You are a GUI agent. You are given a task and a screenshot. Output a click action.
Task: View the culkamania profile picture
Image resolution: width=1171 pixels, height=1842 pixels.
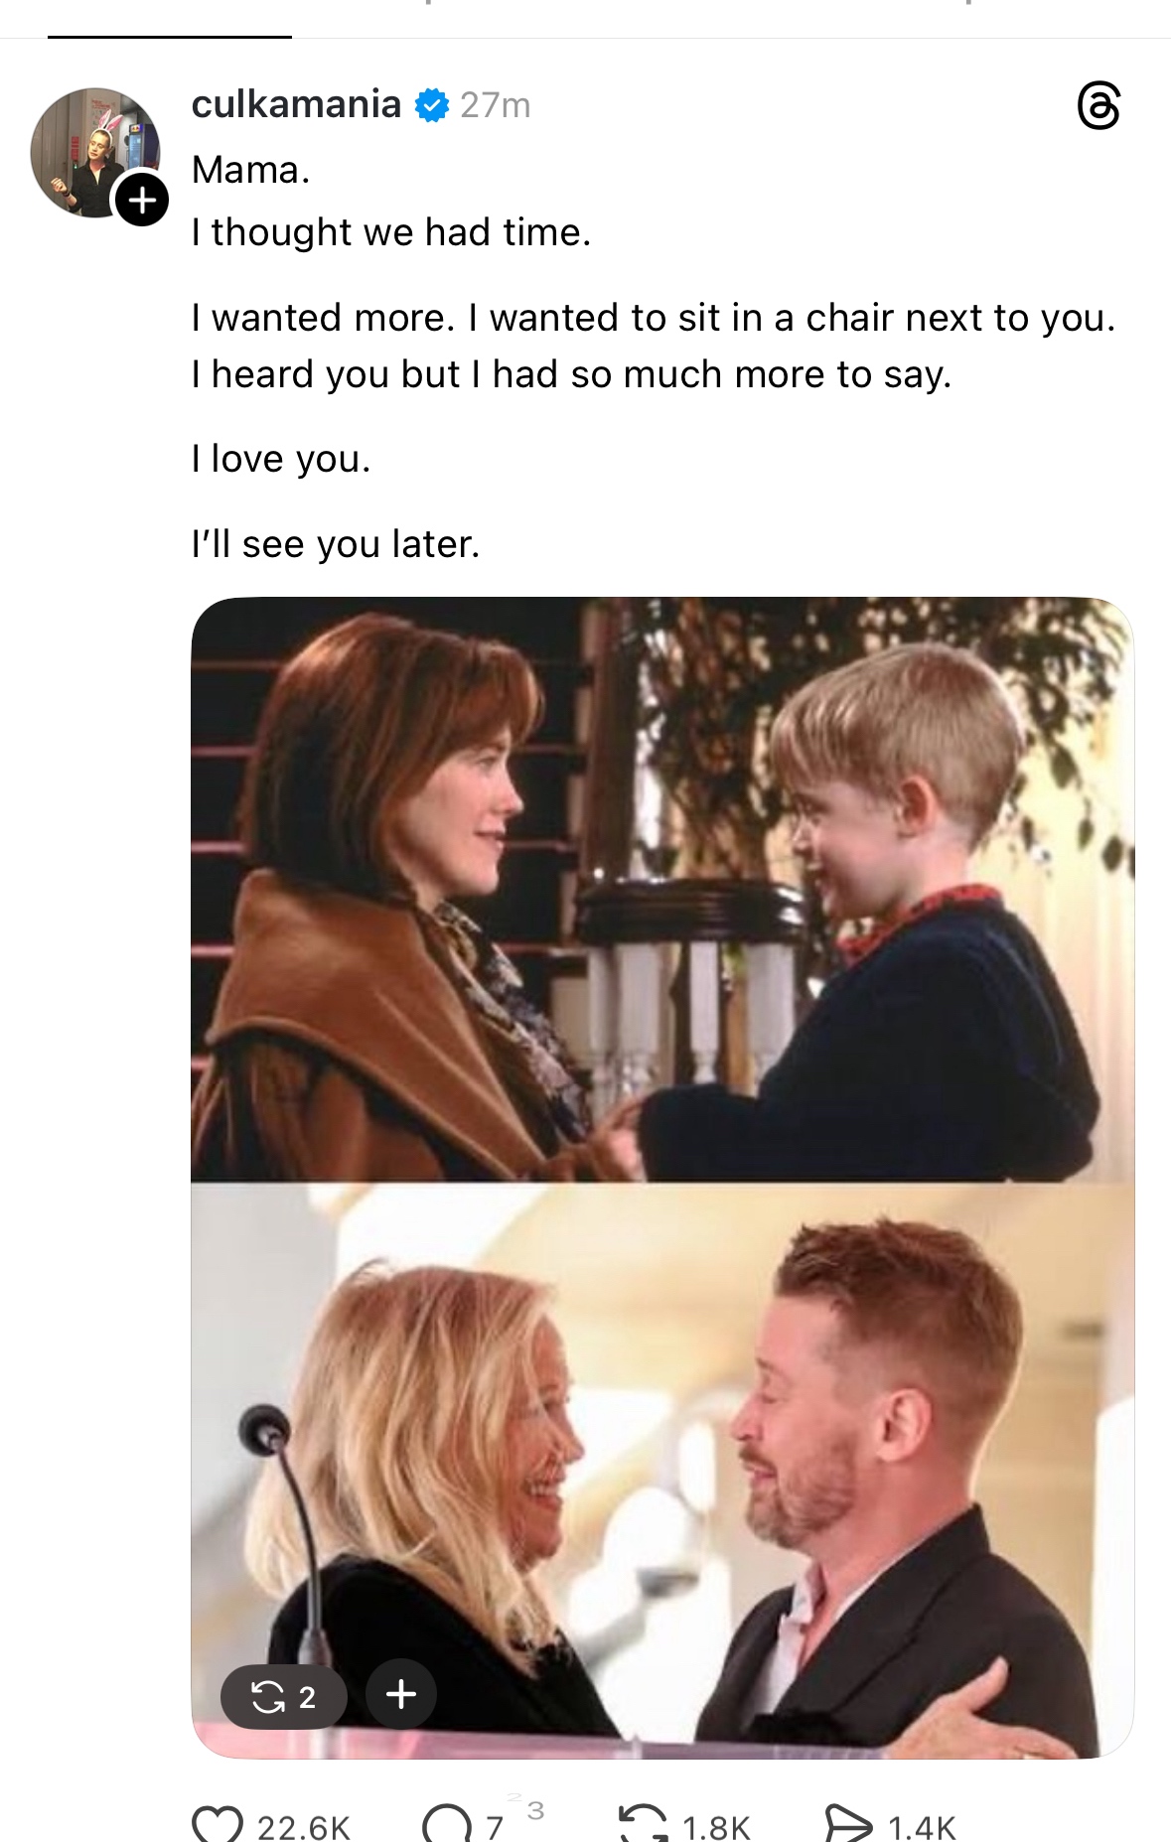coord(95,152)
